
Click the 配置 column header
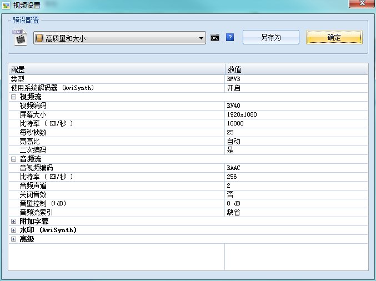pyautogui.click(x=117, y=69)
